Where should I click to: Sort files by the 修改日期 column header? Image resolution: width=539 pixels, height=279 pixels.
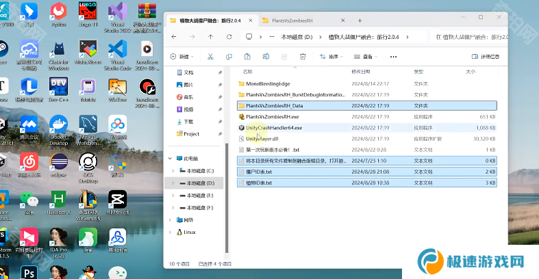pyautogui.click(x=361, y=72)
